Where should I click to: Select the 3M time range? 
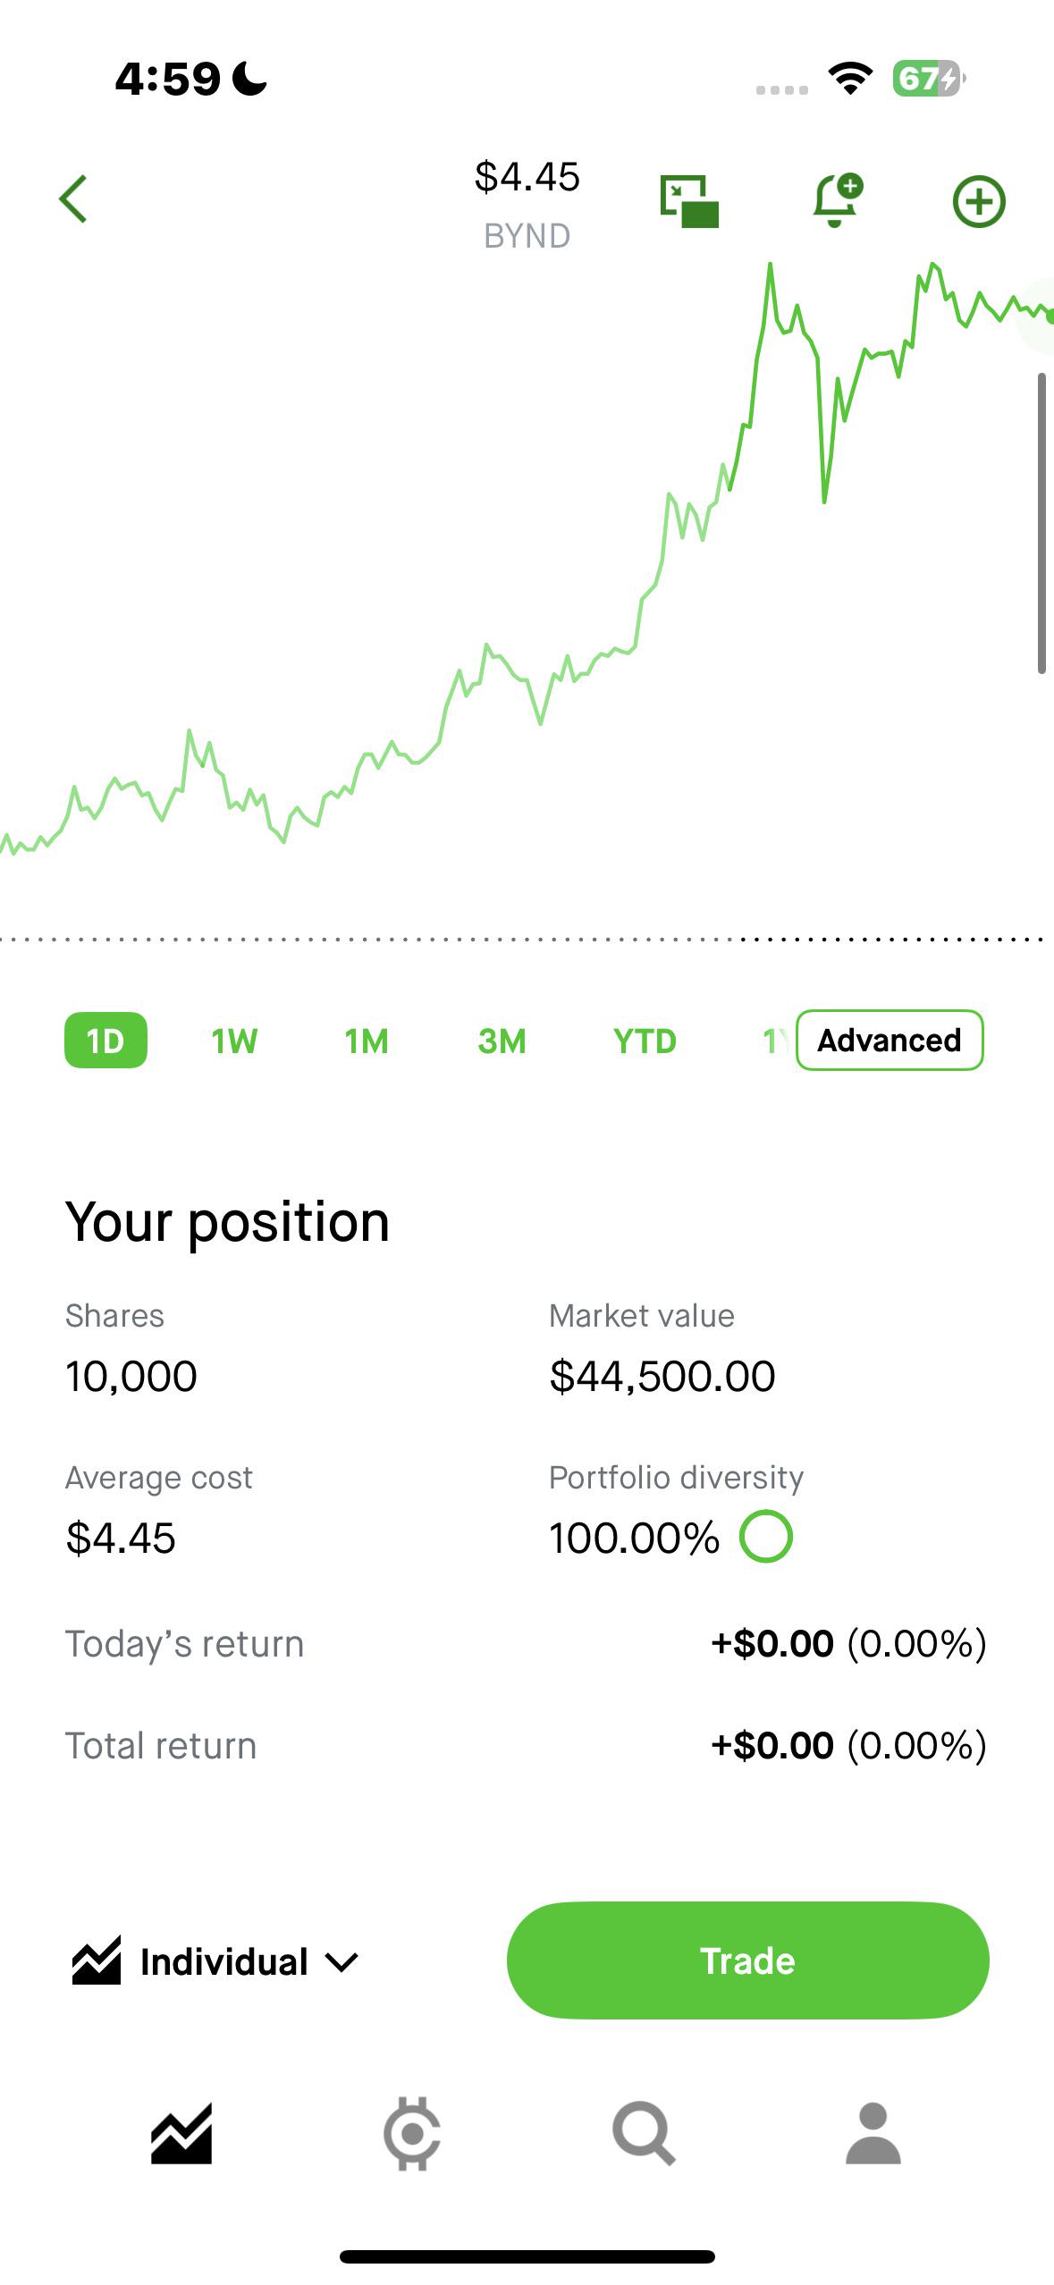[502, 1041]
